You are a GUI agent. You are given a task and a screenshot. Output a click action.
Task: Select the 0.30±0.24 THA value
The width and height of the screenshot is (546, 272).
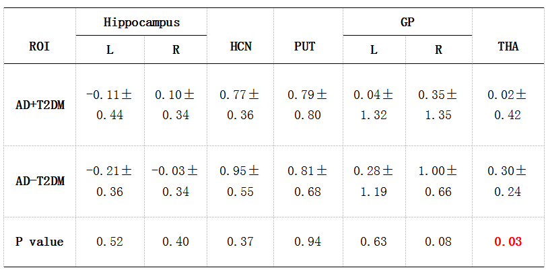pyautogui.click(x=508, y=182)
